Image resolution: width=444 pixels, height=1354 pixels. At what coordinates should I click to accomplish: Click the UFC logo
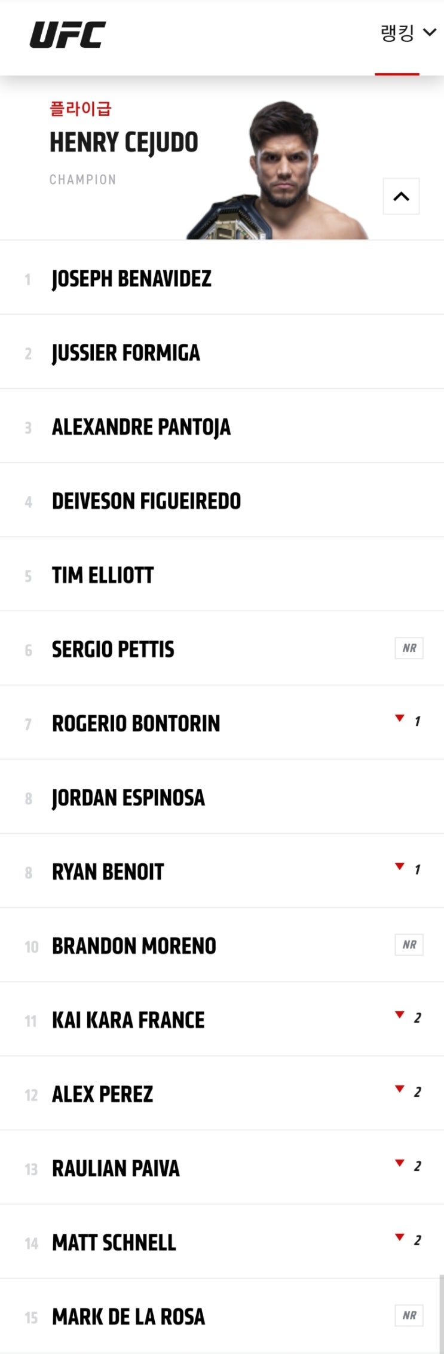point(68,35)
